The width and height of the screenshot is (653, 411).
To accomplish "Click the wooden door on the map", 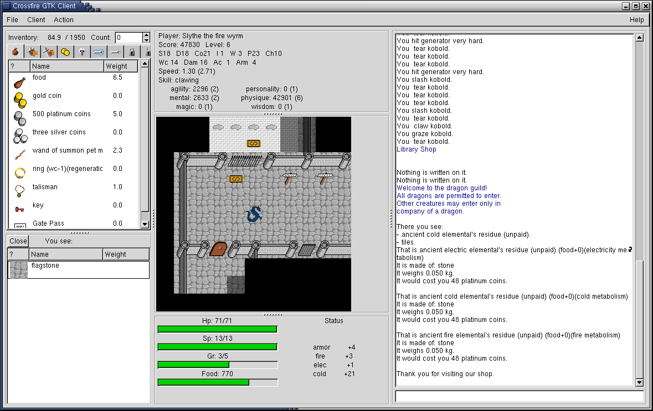I will (217, 249).
